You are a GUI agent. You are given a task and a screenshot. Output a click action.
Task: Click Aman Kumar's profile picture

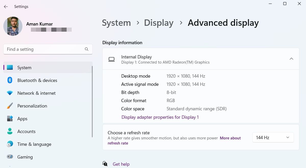(13, 26)
